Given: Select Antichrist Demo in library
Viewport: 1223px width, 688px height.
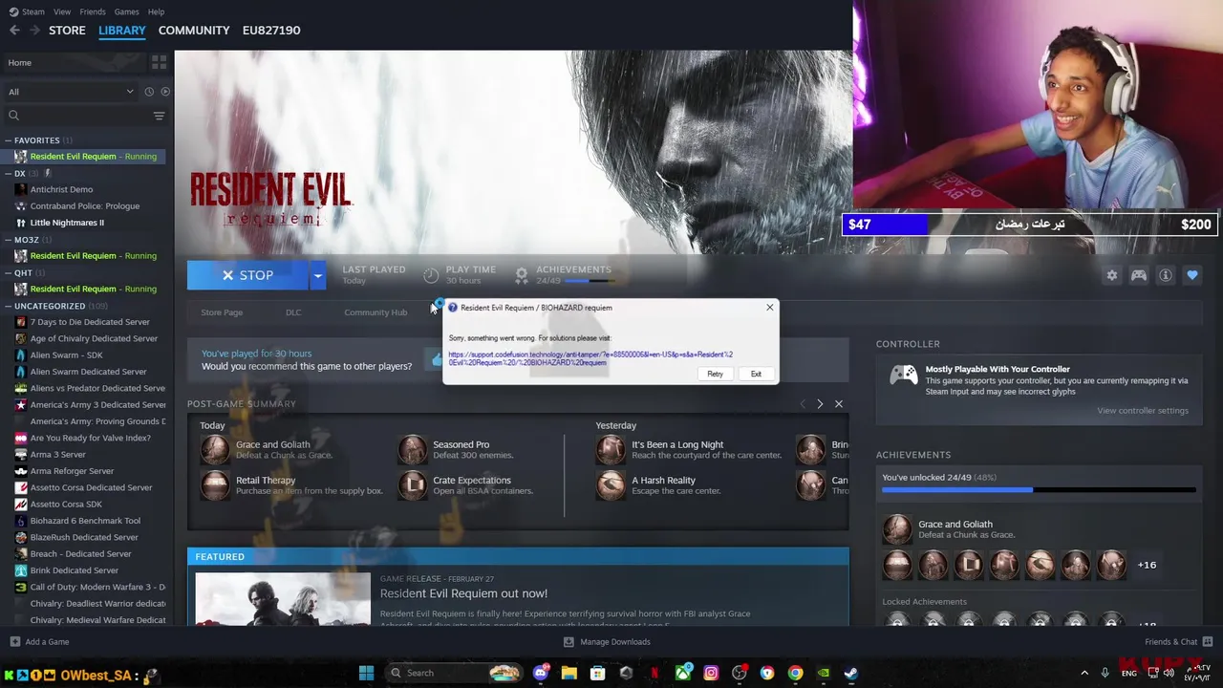Looking at the screenshot, I should pyautogui.click(x=61, y=189).
